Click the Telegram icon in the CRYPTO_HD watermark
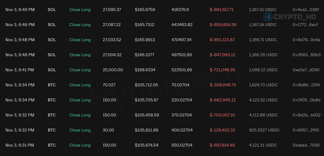This screenshot has width=324, height=156. (268, 17)
